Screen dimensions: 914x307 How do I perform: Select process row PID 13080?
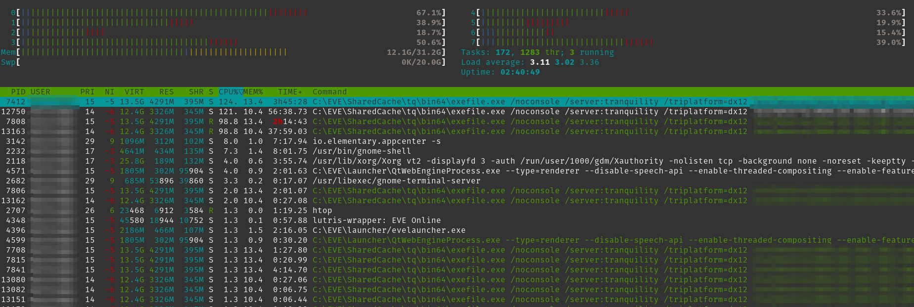coord(457,280)
